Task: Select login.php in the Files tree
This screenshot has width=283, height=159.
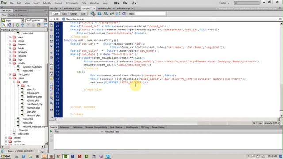Action: click(31, 112)
